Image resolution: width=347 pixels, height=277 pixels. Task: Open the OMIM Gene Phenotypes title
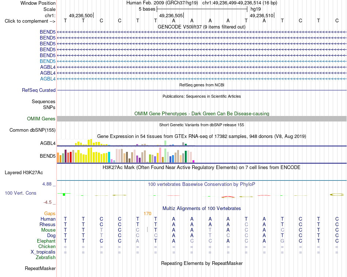pyautogui.click(x=202, y=113)
